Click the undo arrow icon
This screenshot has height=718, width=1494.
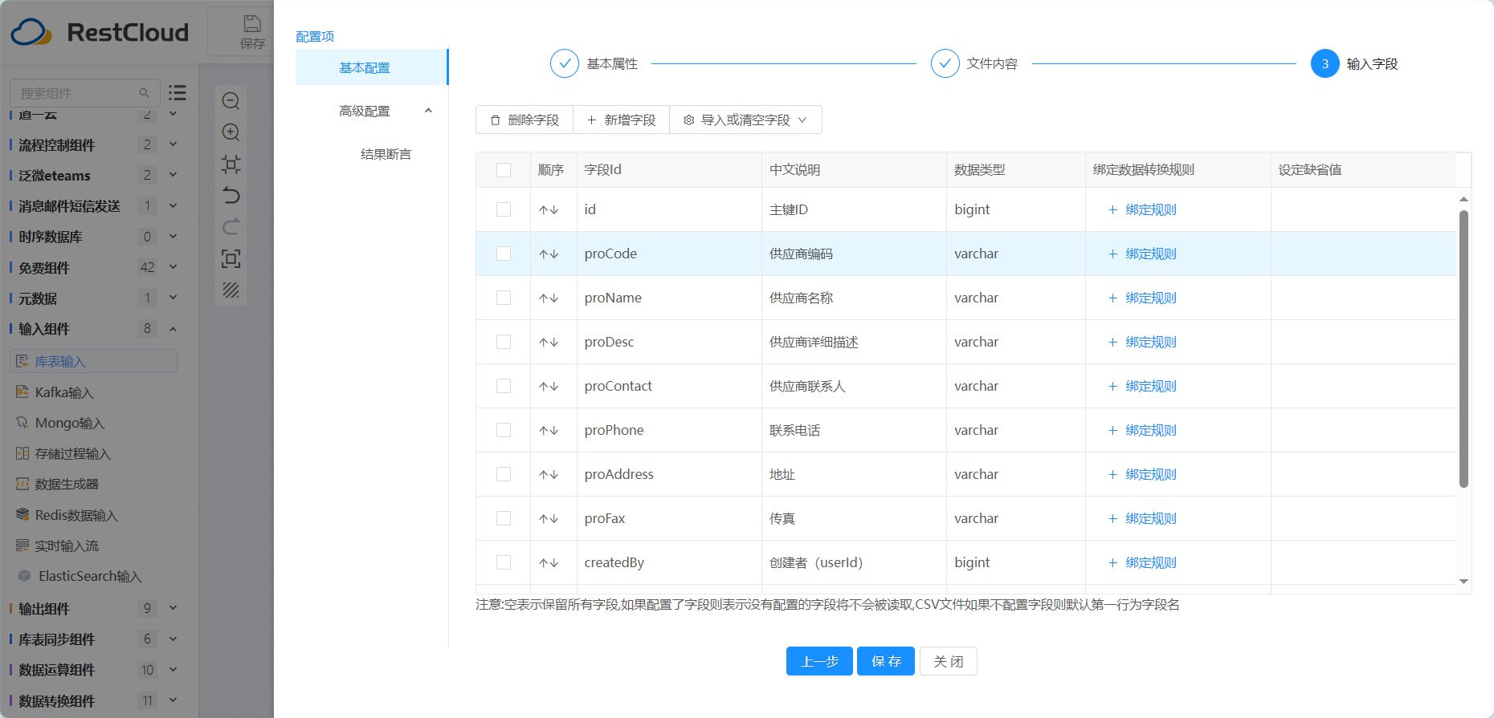click(231, 196)
